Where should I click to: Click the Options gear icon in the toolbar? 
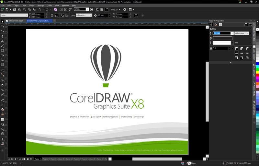tap(125, 10)
